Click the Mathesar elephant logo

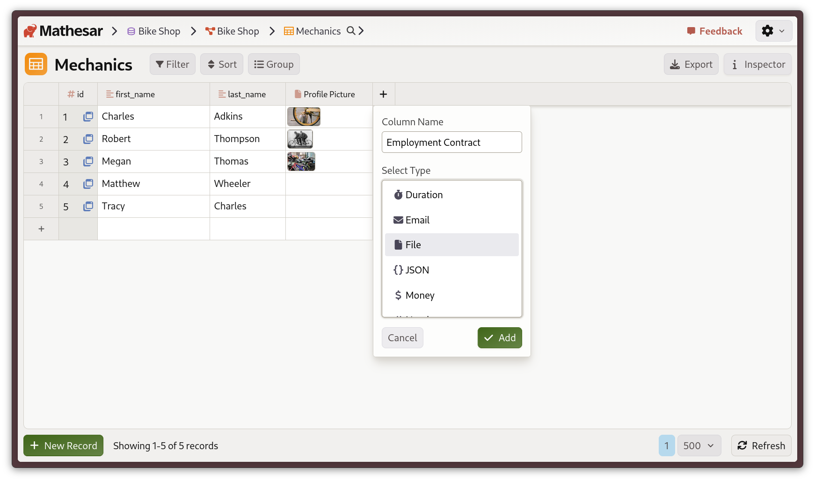(x=30, y=31)
